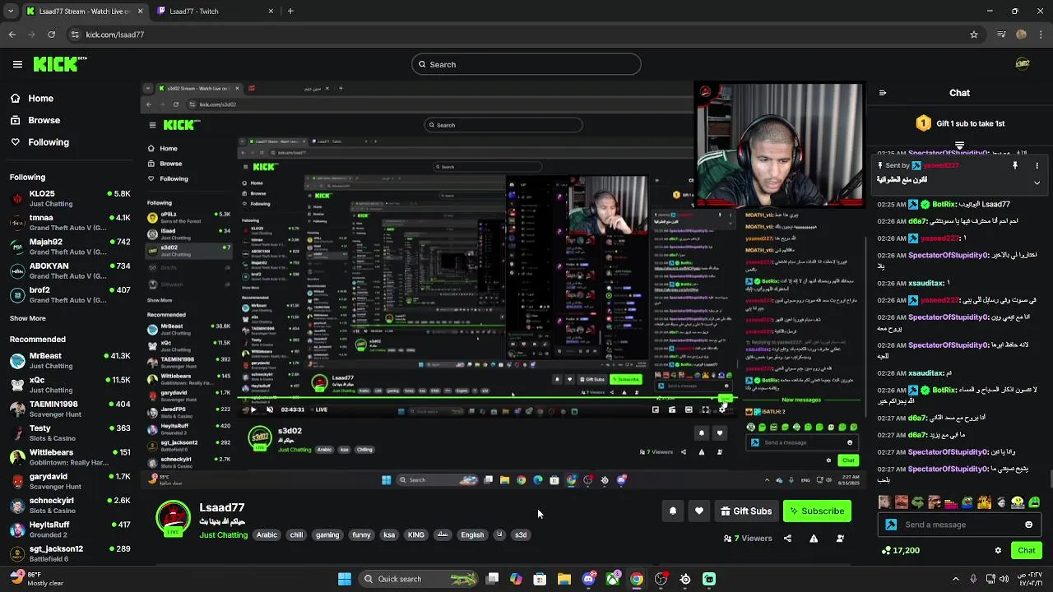Open chat settings gear icon
Image resolution: width=1053 pixels, height=592 pixels.
coord(998,551)
